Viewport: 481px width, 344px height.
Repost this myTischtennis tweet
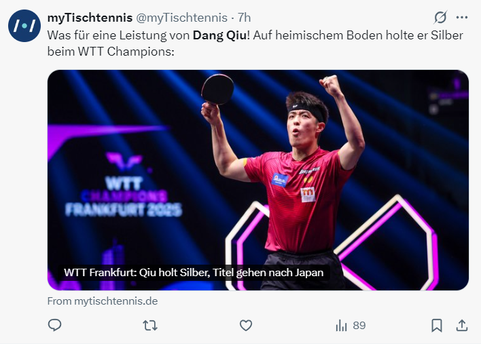click(151, 326)
